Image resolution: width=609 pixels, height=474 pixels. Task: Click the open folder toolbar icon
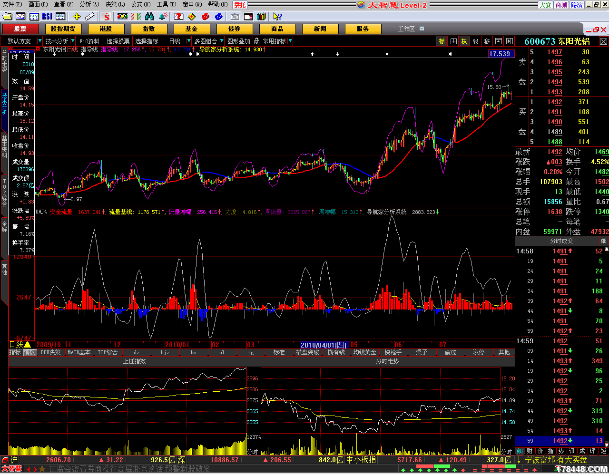pyautogui.click(x=7, y=17)
